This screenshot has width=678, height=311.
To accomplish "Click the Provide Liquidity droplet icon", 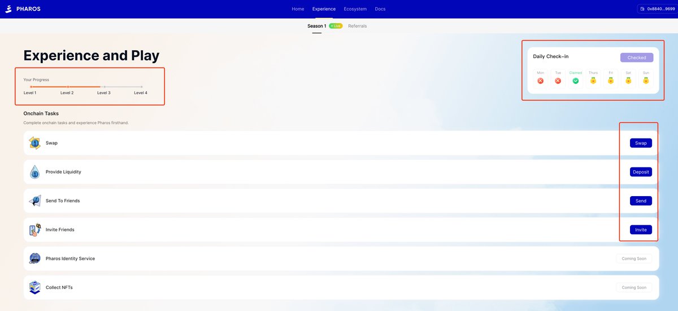I will (34, 172).
